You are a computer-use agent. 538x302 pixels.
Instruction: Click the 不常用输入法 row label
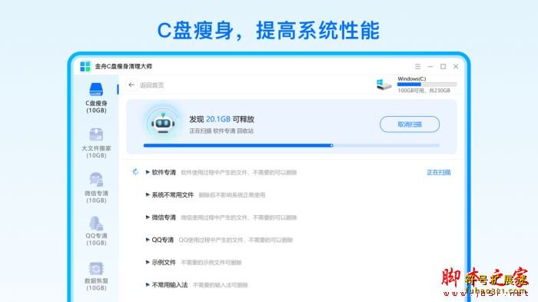(170, 285)
